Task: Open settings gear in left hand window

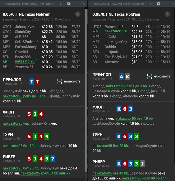Action: pos(69,4)
